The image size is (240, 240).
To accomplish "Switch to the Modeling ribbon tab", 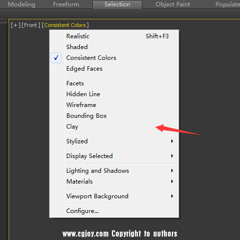I will point(22,4).
